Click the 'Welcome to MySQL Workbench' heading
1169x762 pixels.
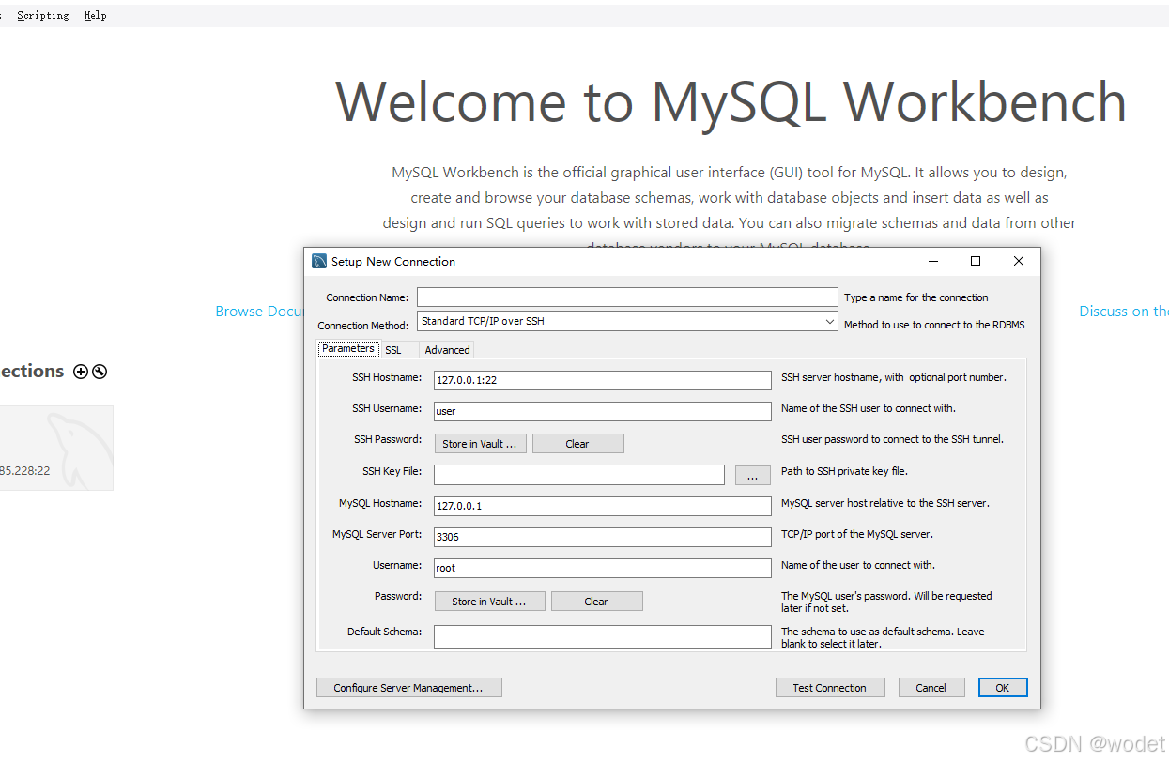[x=731, y=101]
